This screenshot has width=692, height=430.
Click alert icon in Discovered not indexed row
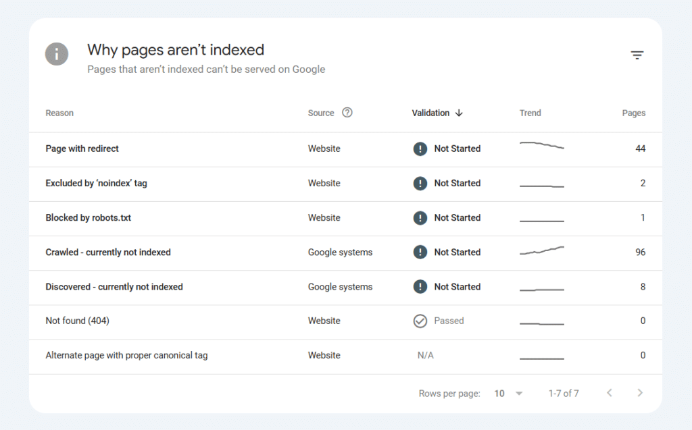click(420, 287)
